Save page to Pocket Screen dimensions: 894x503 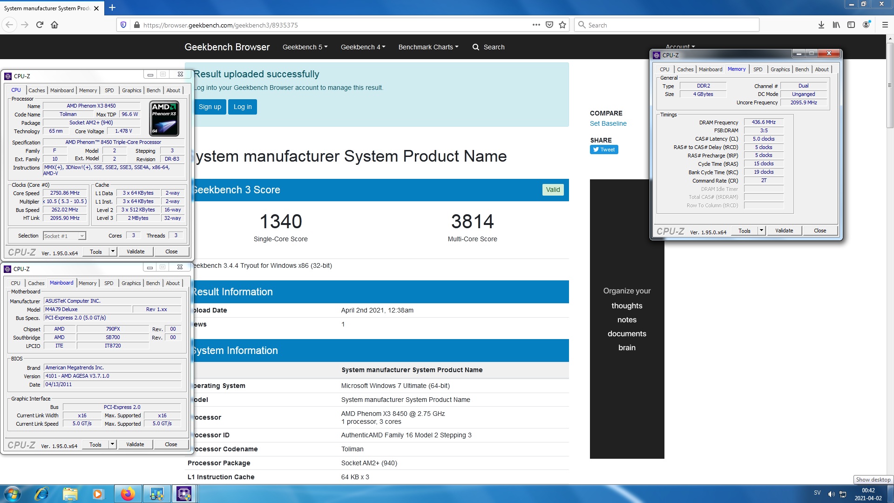tap(549, 25)
